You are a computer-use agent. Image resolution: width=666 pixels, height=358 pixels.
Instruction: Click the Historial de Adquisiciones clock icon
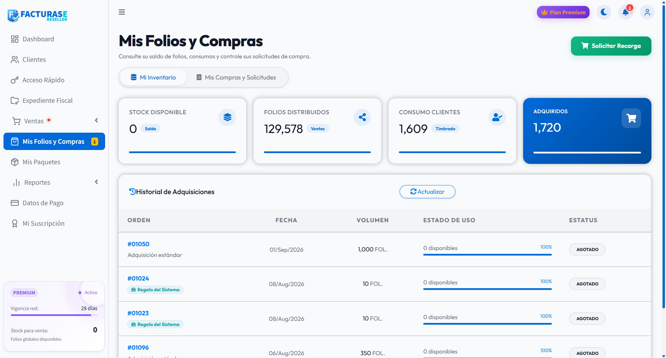point(132,191)
